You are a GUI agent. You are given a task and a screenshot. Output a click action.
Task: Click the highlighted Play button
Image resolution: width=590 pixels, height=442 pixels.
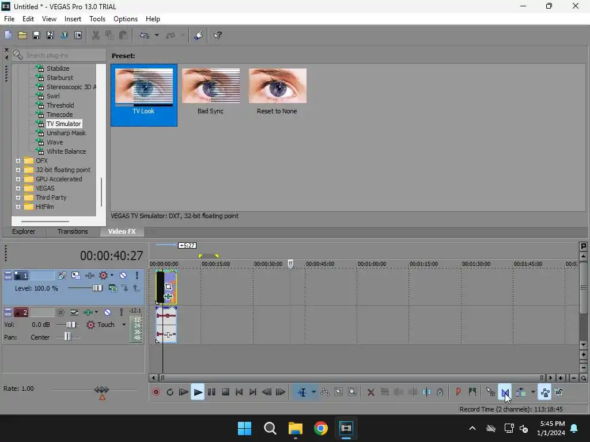click(198, 392)
